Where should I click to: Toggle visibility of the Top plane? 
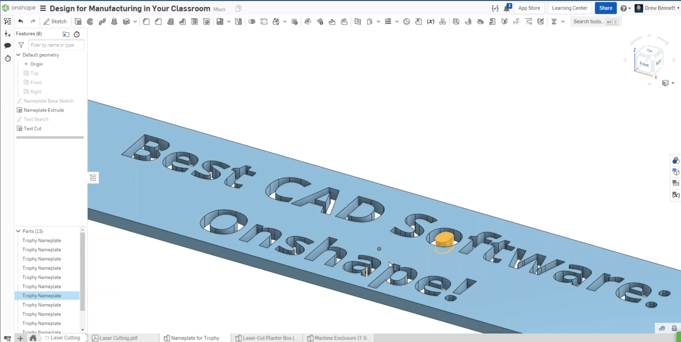click(34, 73)
